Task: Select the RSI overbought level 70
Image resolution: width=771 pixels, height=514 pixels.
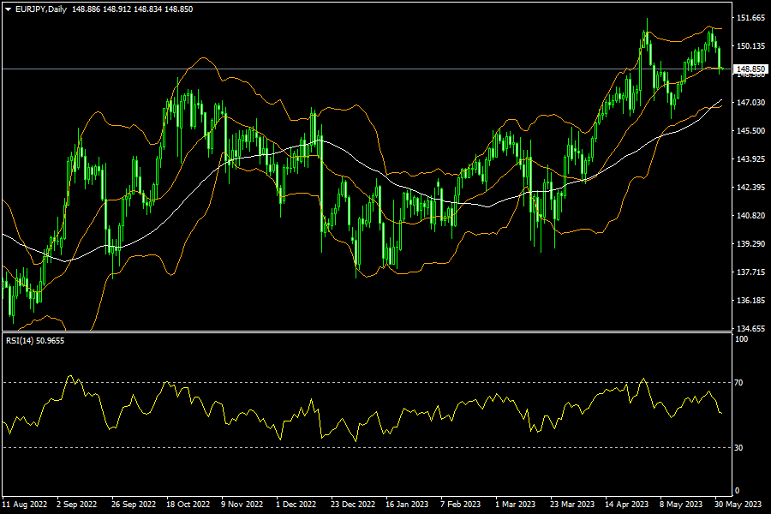Action: click(738, 383)
